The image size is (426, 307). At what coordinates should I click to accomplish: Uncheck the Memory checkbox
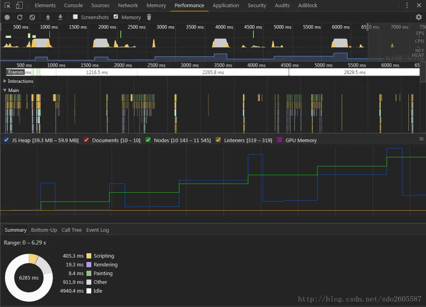click(116, 17)
